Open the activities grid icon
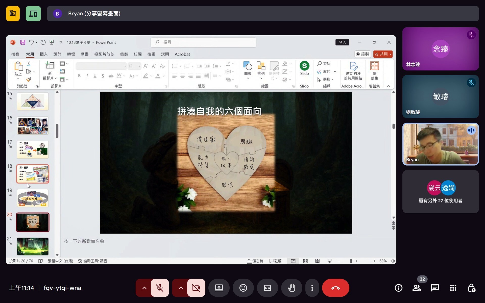This screenshot has width=485, height=303. coord(453,288)
